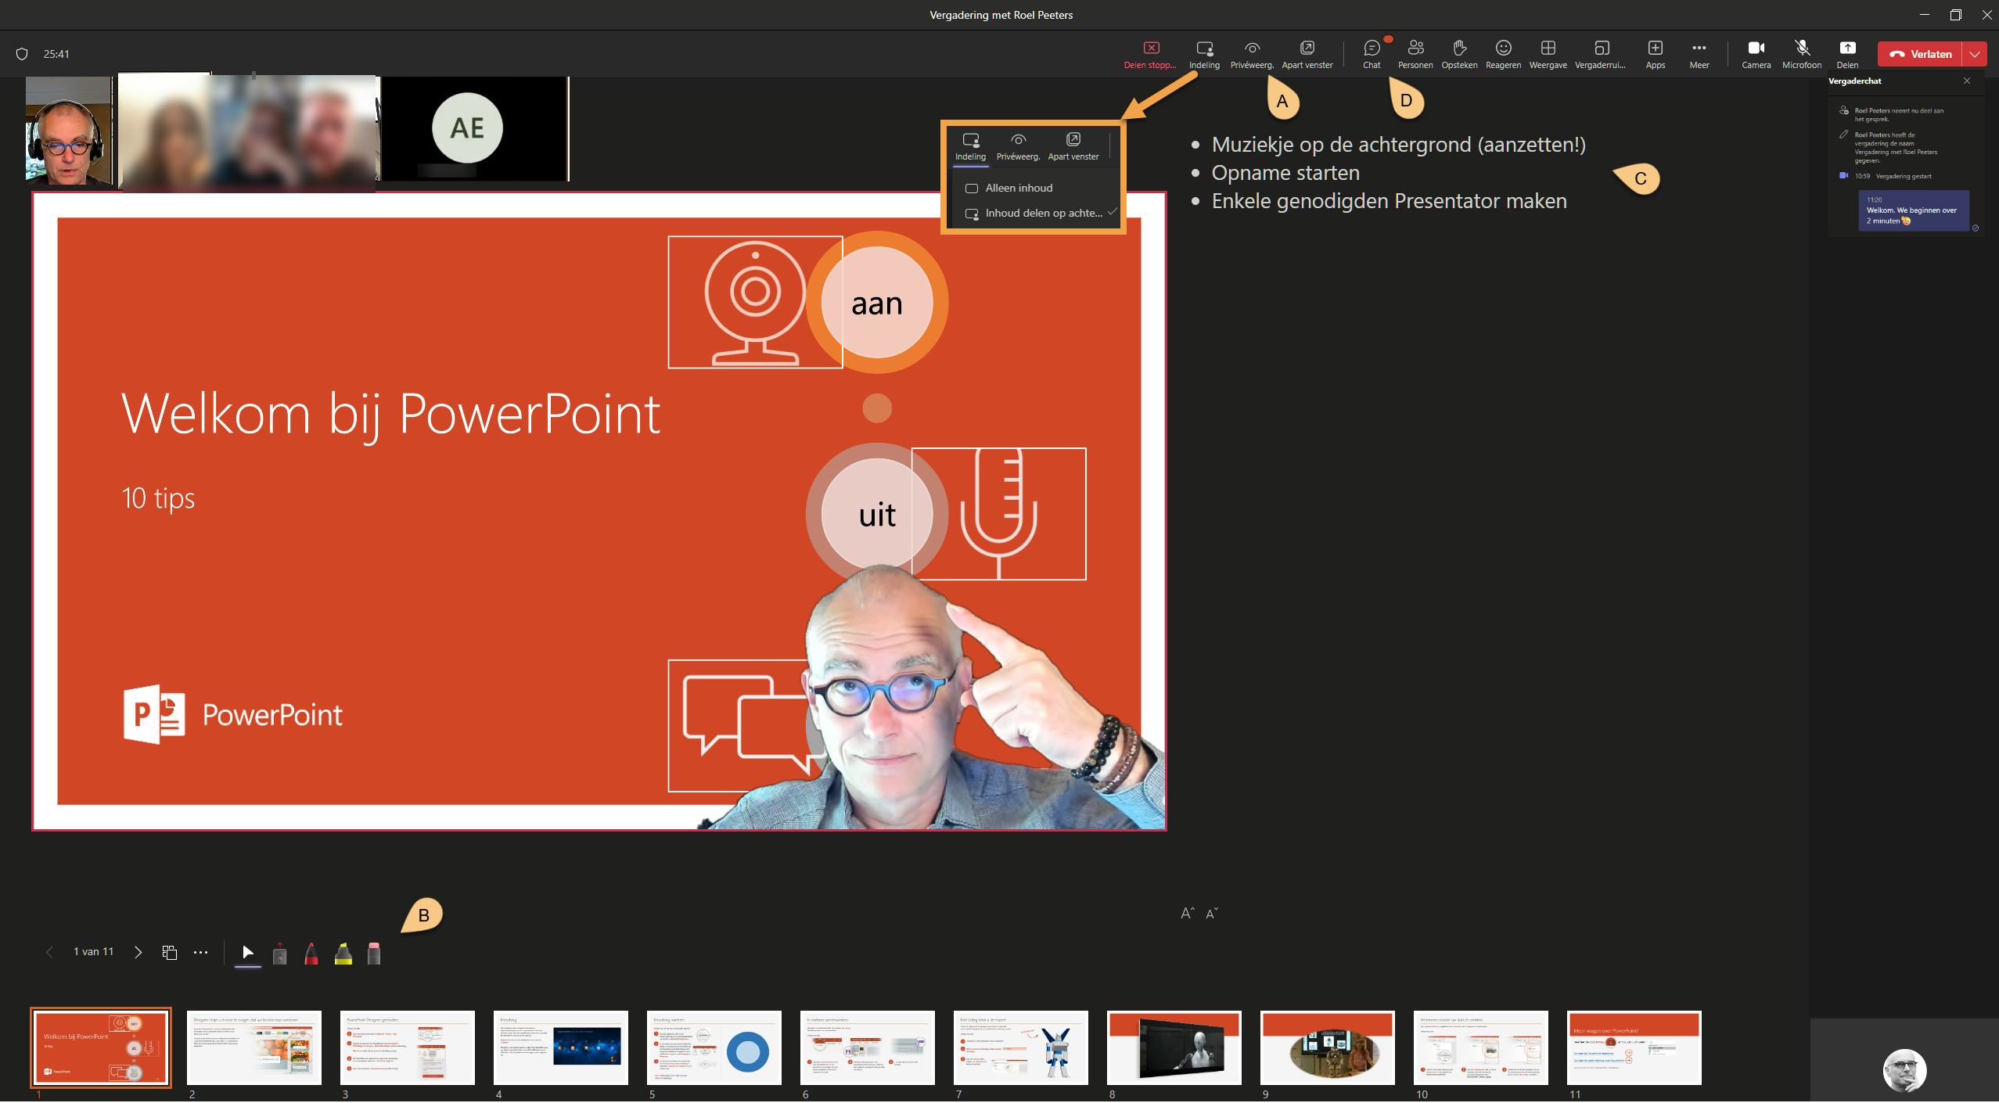Select the red pen tool
Image resolution: width=1999 pixels, height=1103 pixels.
[x=311, y=954]
